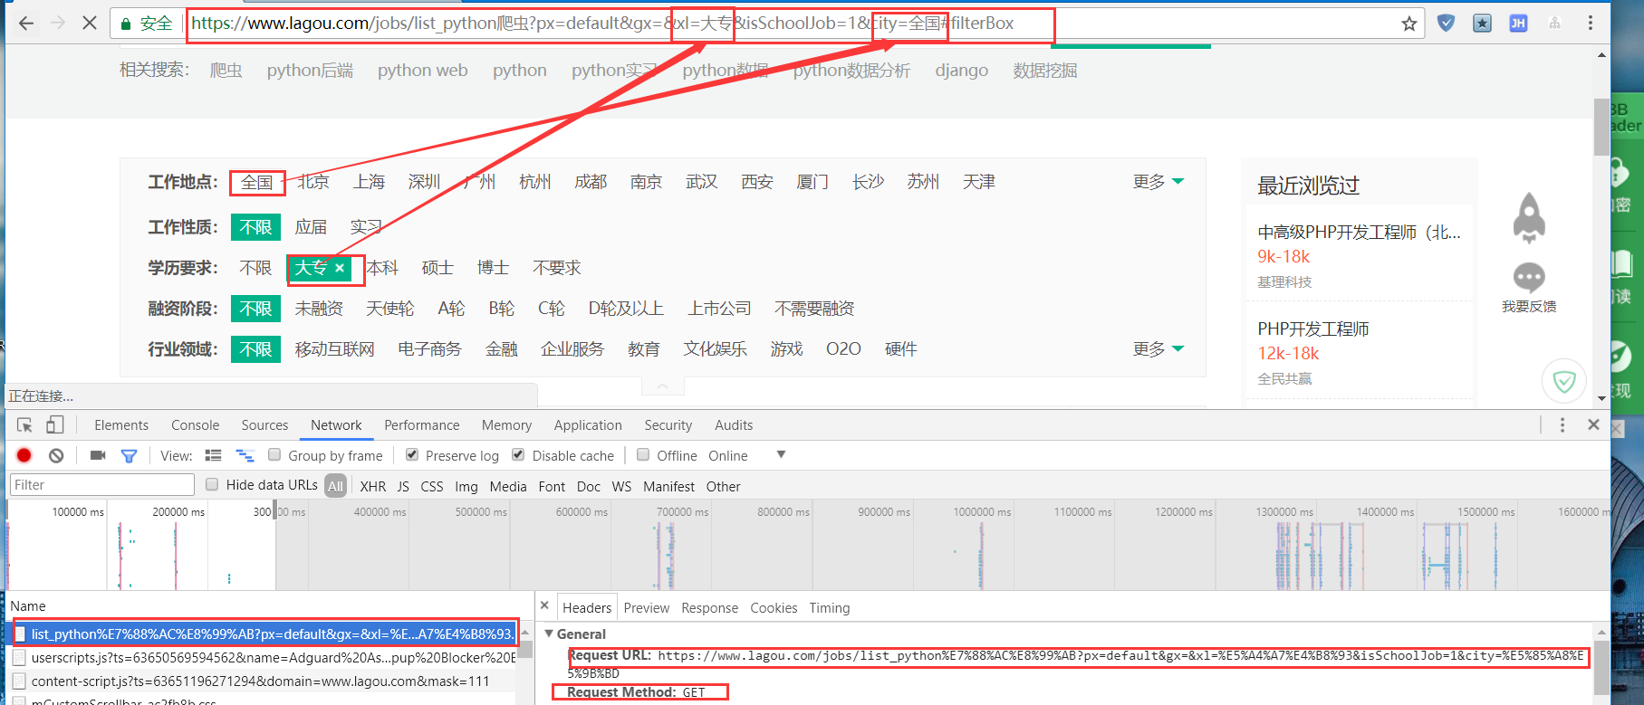Close the request details pane

[544, 605]
